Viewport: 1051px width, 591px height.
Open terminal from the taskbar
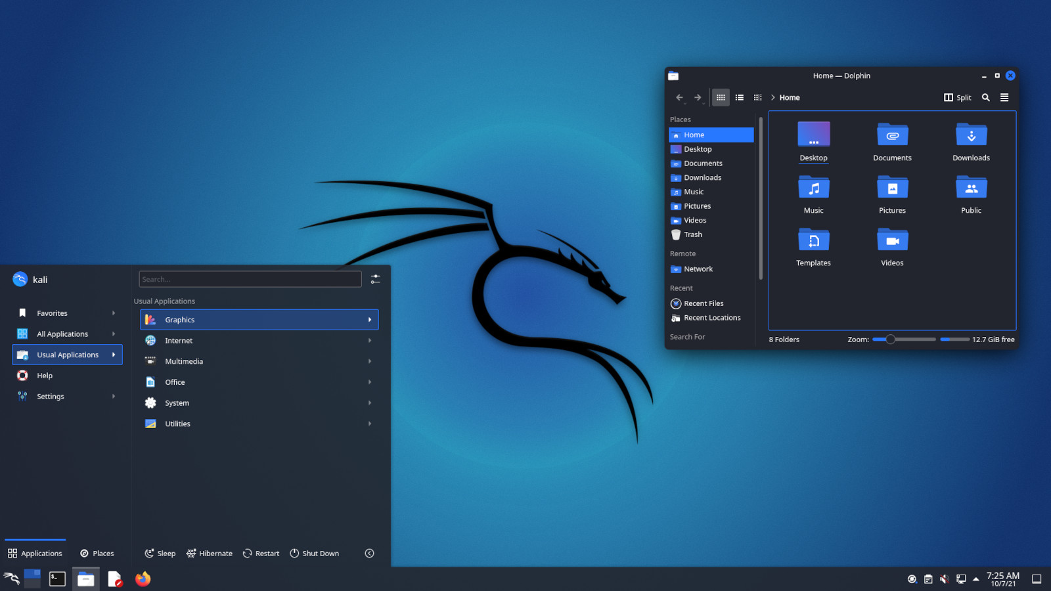pos(58,579)
